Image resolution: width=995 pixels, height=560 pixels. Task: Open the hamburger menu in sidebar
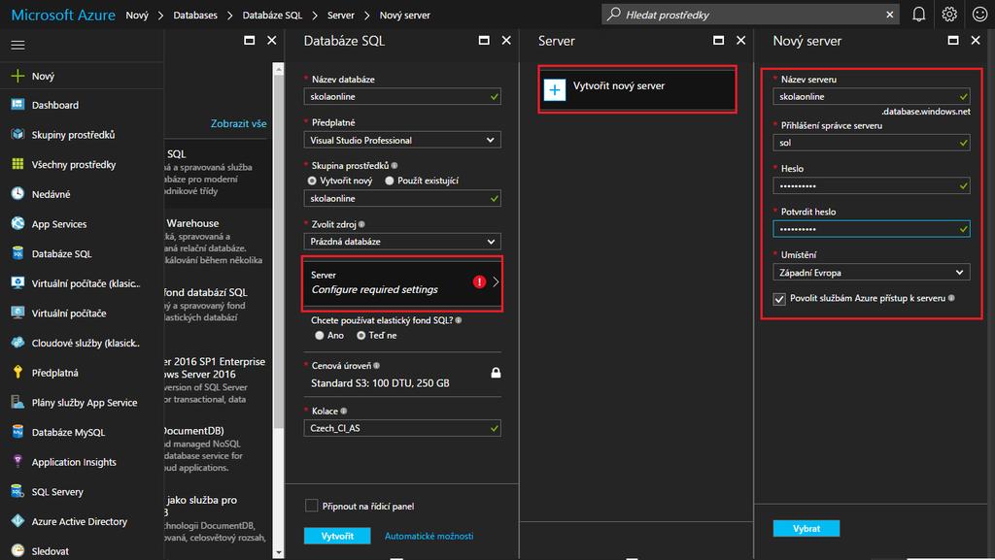17,45
